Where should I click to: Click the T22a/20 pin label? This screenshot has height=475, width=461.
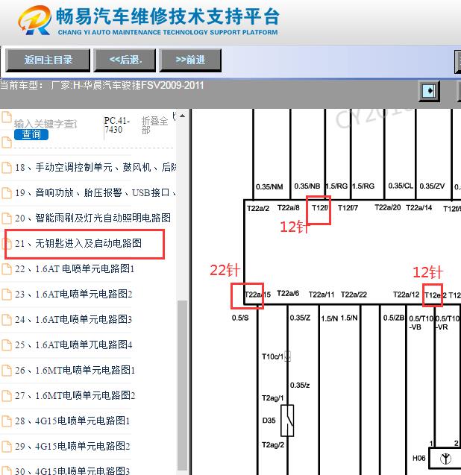[x=388, y=207]
